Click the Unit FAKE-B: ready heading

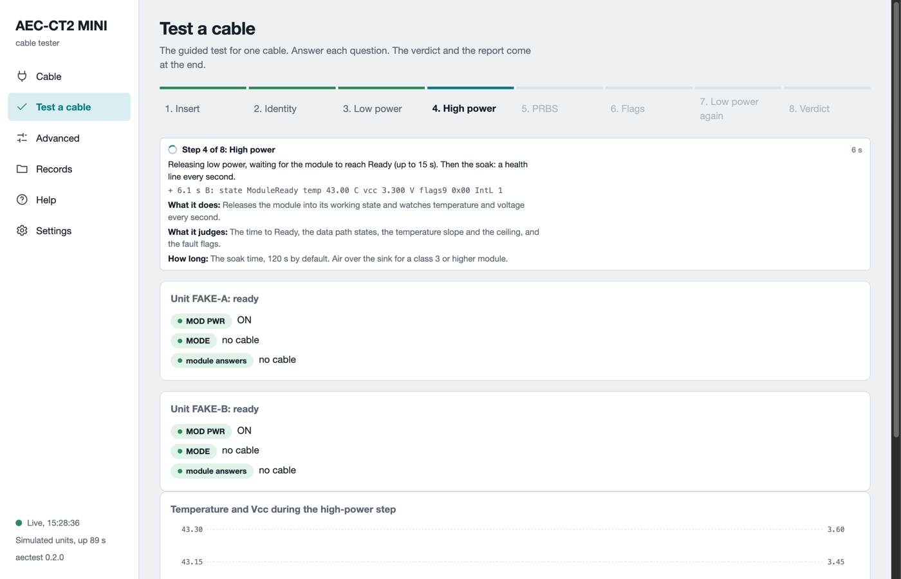[214, 409]
